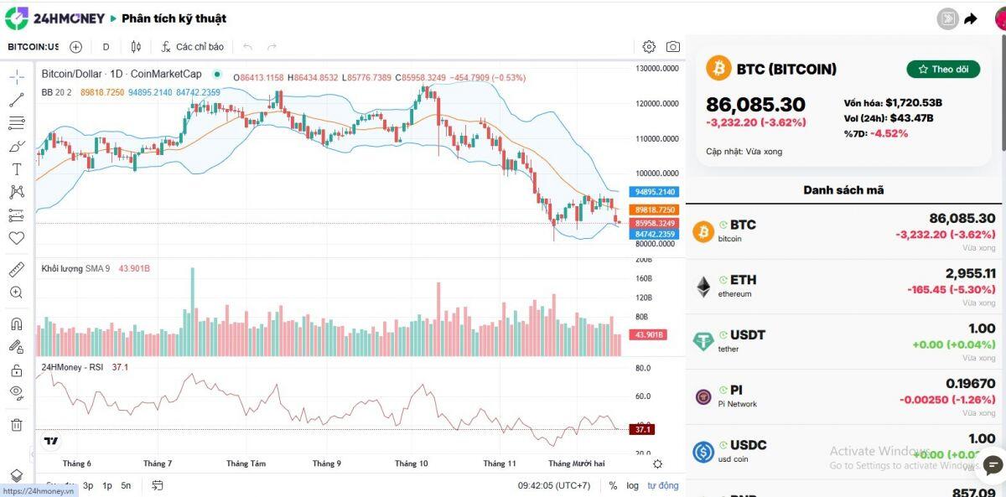Click the chat support bubble icon
The height and width of the screenshot is (497, 1006).
tap(993, 466)
